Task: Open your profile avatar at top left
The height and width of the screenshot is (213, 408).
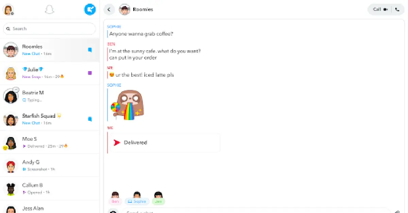Action: (x=8, y=9)
